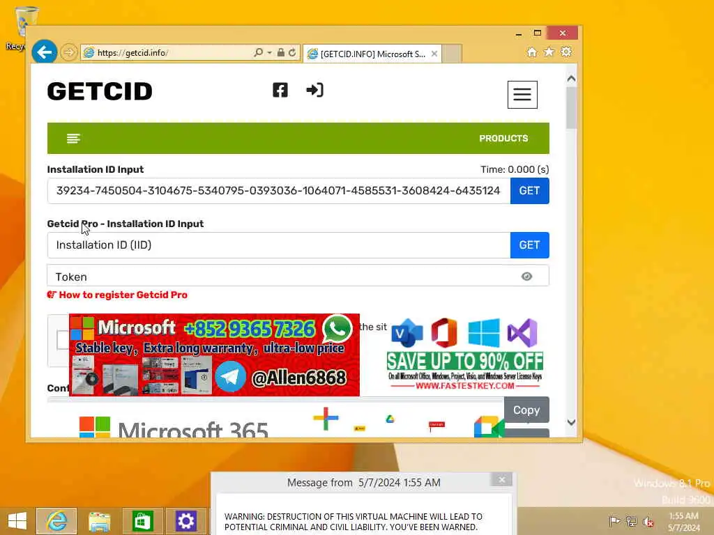Open the Windows Start button

(x=17, y=521)
